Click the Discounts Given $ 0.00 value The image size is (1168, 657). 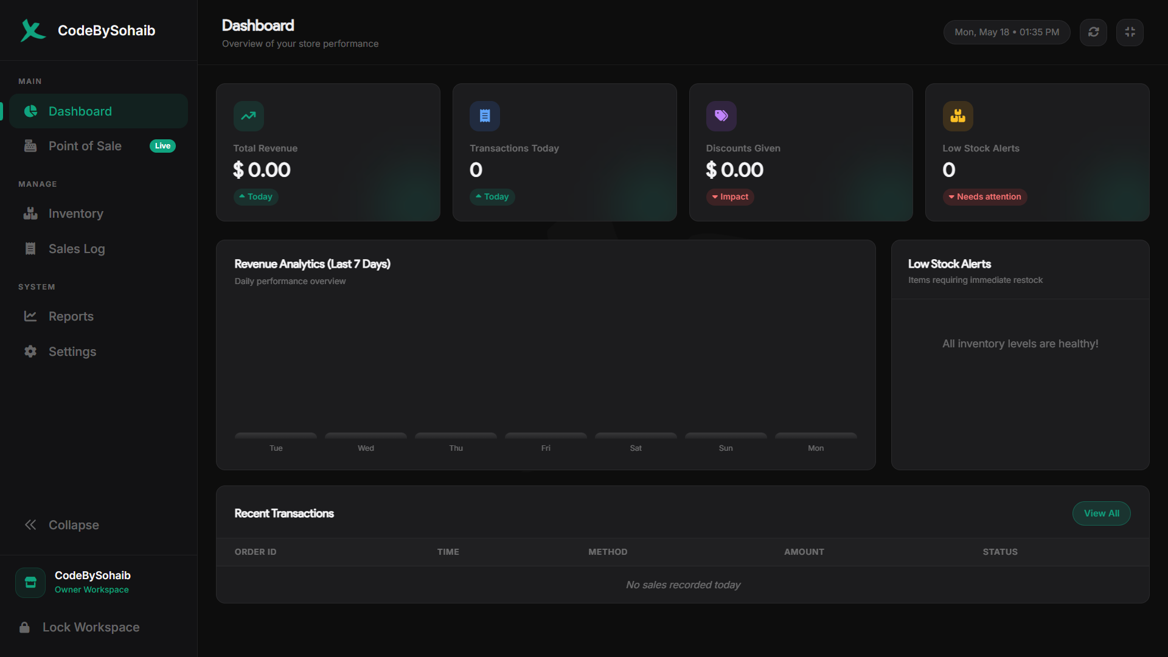[x=735, y=170]
